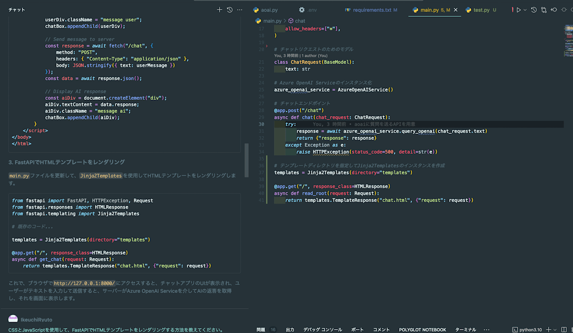Click @app.get("/") decorator in editor
Image resolution: width=573 pixels, height=333 pixels.
(332, 186)
